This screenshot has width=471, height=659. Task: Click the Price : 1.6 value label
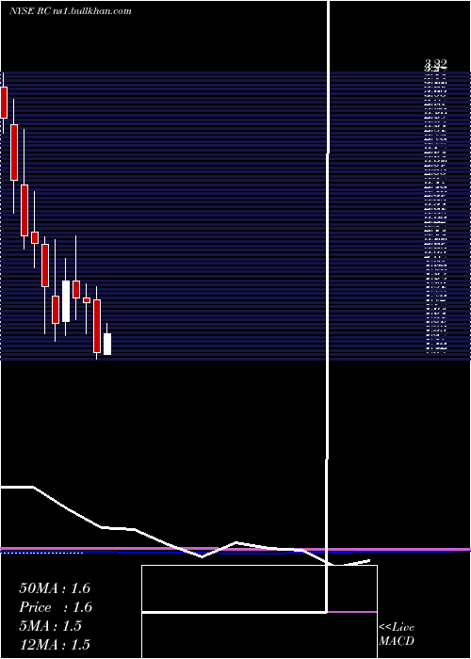pyautogui.click(x=56, y=607)
